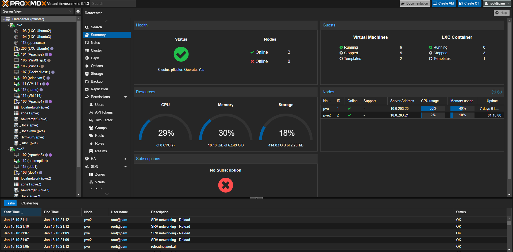This screenshot has width=513, height=252.
Task: Click the Search magnifier icon in sidebar
Action: point(87,27)
